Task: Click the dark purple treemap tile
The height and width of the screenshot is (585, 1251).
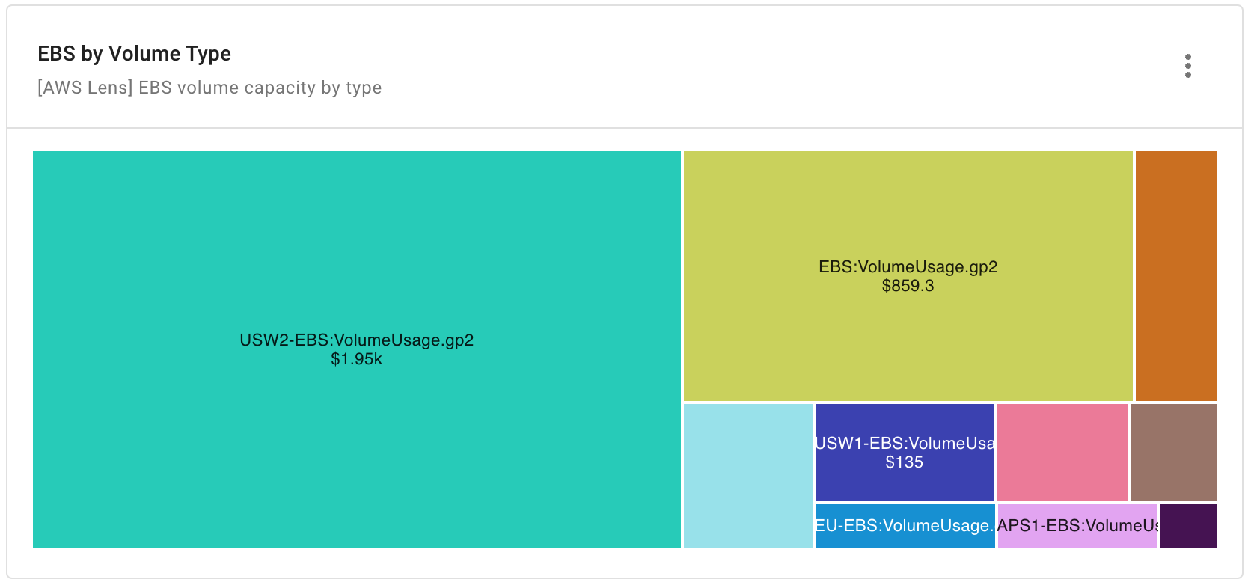Action: pos(1187,526)
